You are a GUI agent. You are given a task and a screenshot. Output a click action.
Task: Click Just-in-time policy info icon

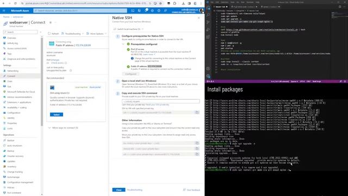[x=71, y=70]
